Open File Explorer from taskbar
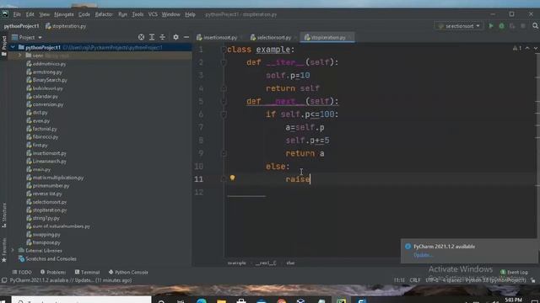The image size is (540, 303). pos(221,301)
